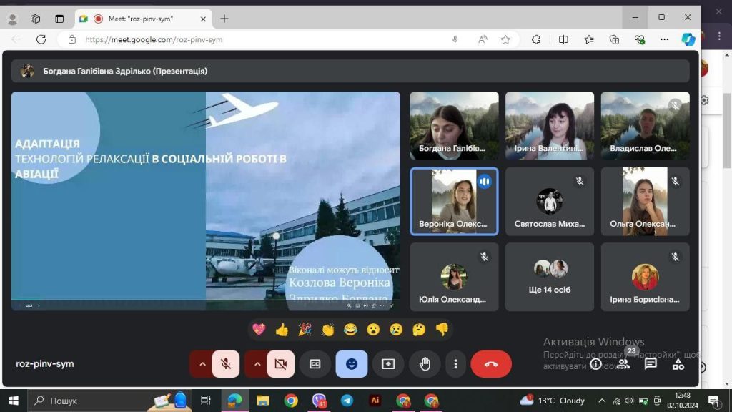Expand audio settings arrow beside microphone
The height and width of the screenshot is (412, 732).
point(202,364)
